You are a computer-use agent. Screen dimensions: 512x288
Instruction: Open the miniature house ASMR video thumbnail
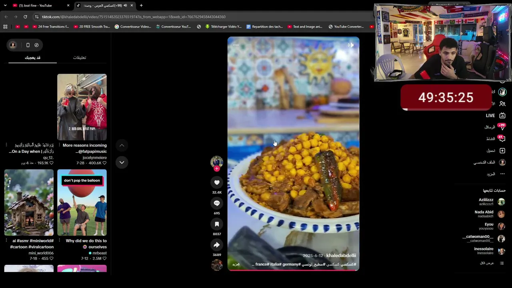click(29, 202)
